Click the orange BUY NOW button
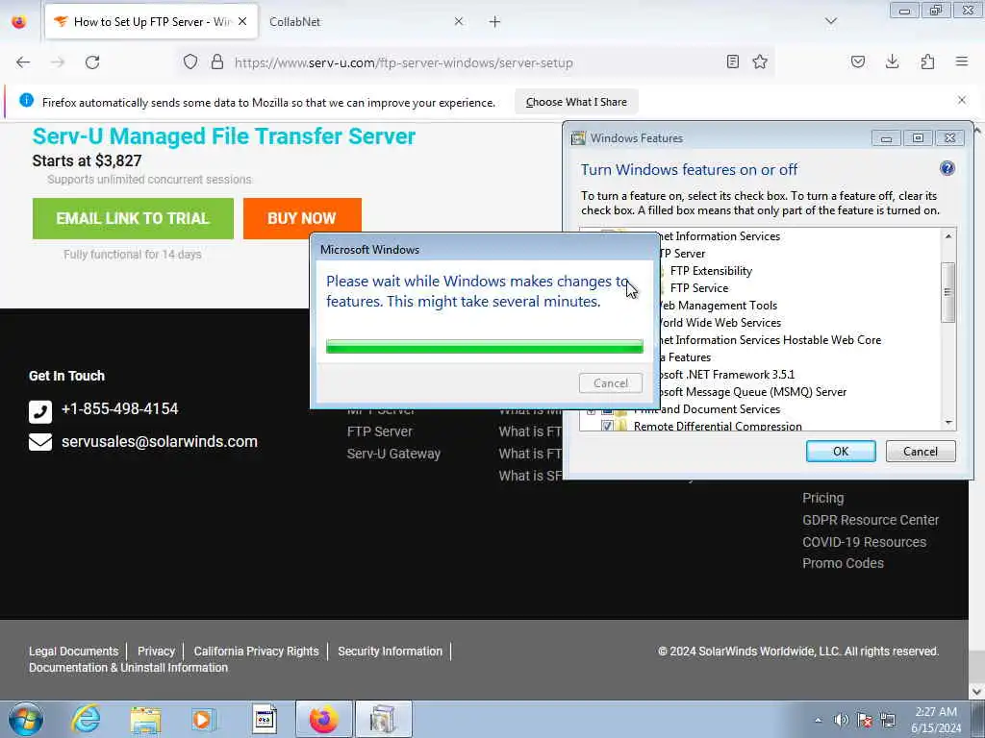This screenshot has width=985, height=738. pos(302,218)
